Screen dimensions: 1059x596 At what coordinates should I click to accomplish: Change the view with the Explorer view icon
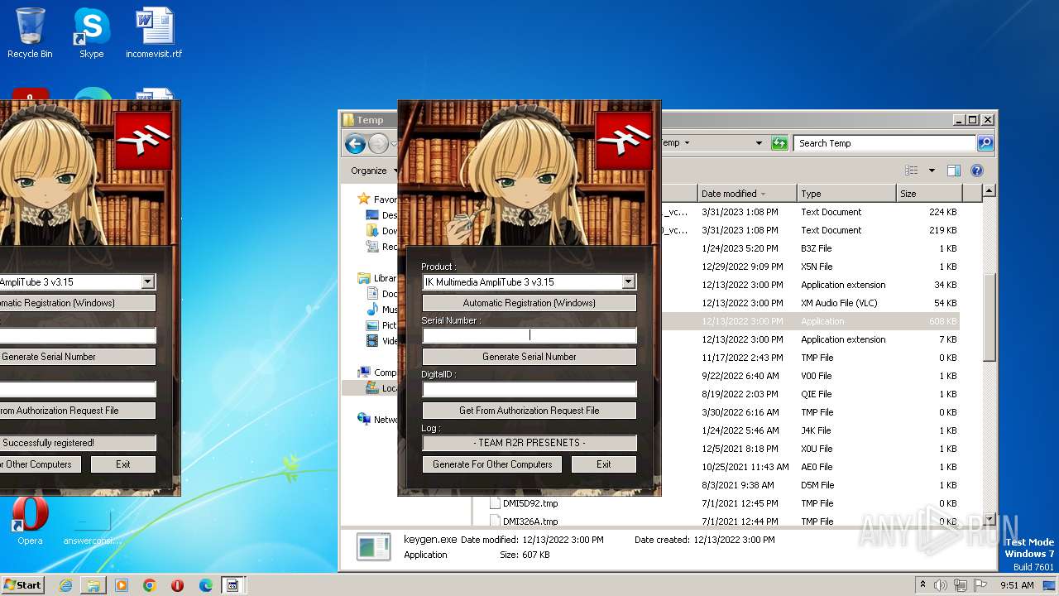[912, 171]
